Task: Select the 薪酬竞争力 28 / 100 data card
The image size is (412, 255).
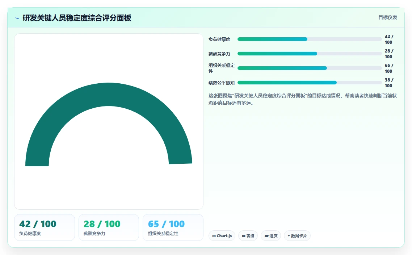Action: pyautogui.click(x=109, y=227)
